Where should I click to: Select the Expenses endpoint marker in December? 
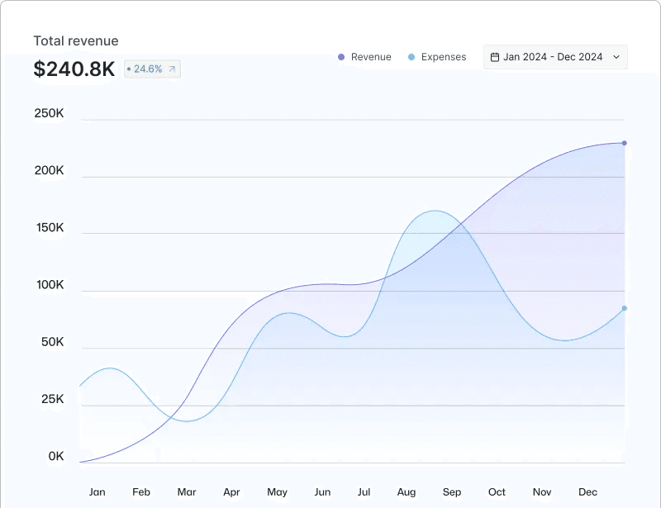tap(625, 309)
